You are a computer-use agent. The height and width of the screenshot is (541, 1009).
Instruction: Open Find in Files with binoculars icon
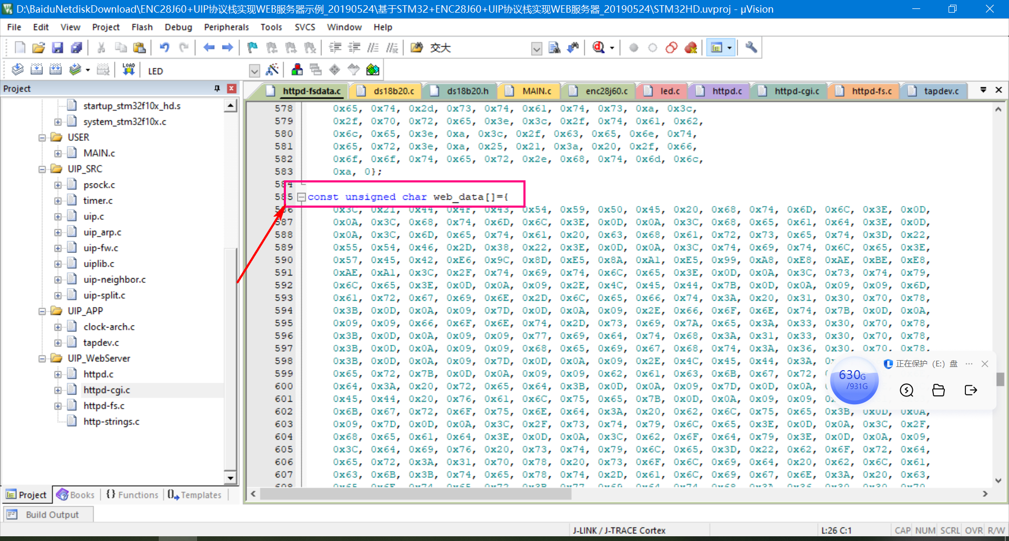click(417, 47)
